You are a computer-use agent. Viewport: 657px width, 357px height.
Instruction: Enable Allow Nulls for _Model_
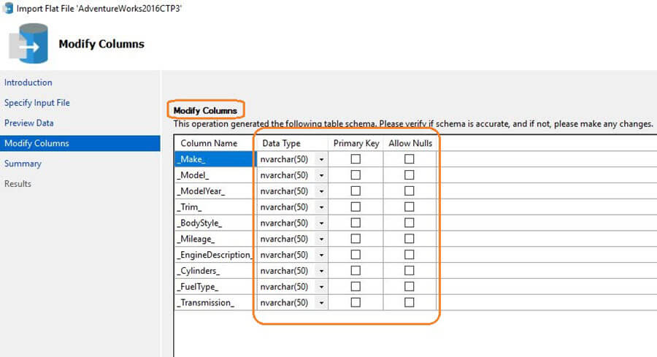click(x=410, y=175)
